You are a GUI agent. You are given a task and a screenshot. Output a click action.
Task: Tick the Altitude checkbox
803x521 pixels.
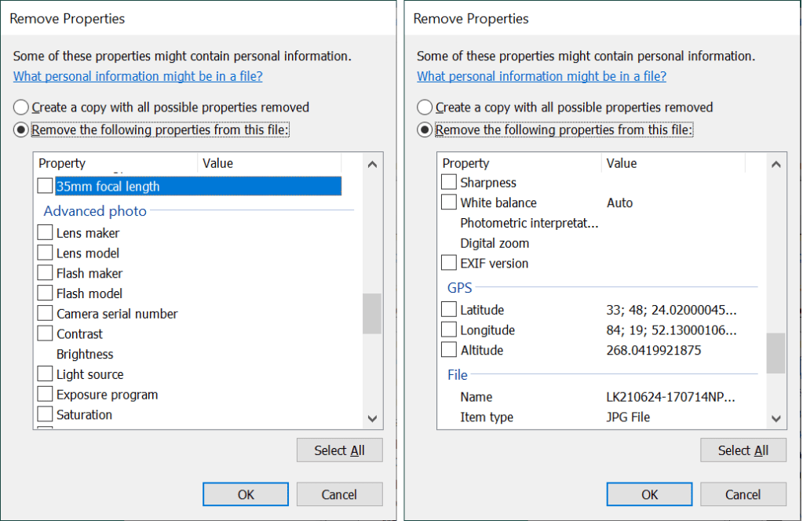tap(449, 351)
